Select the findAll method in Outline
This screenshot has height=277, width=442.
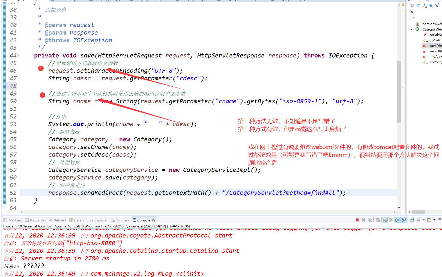435,57
